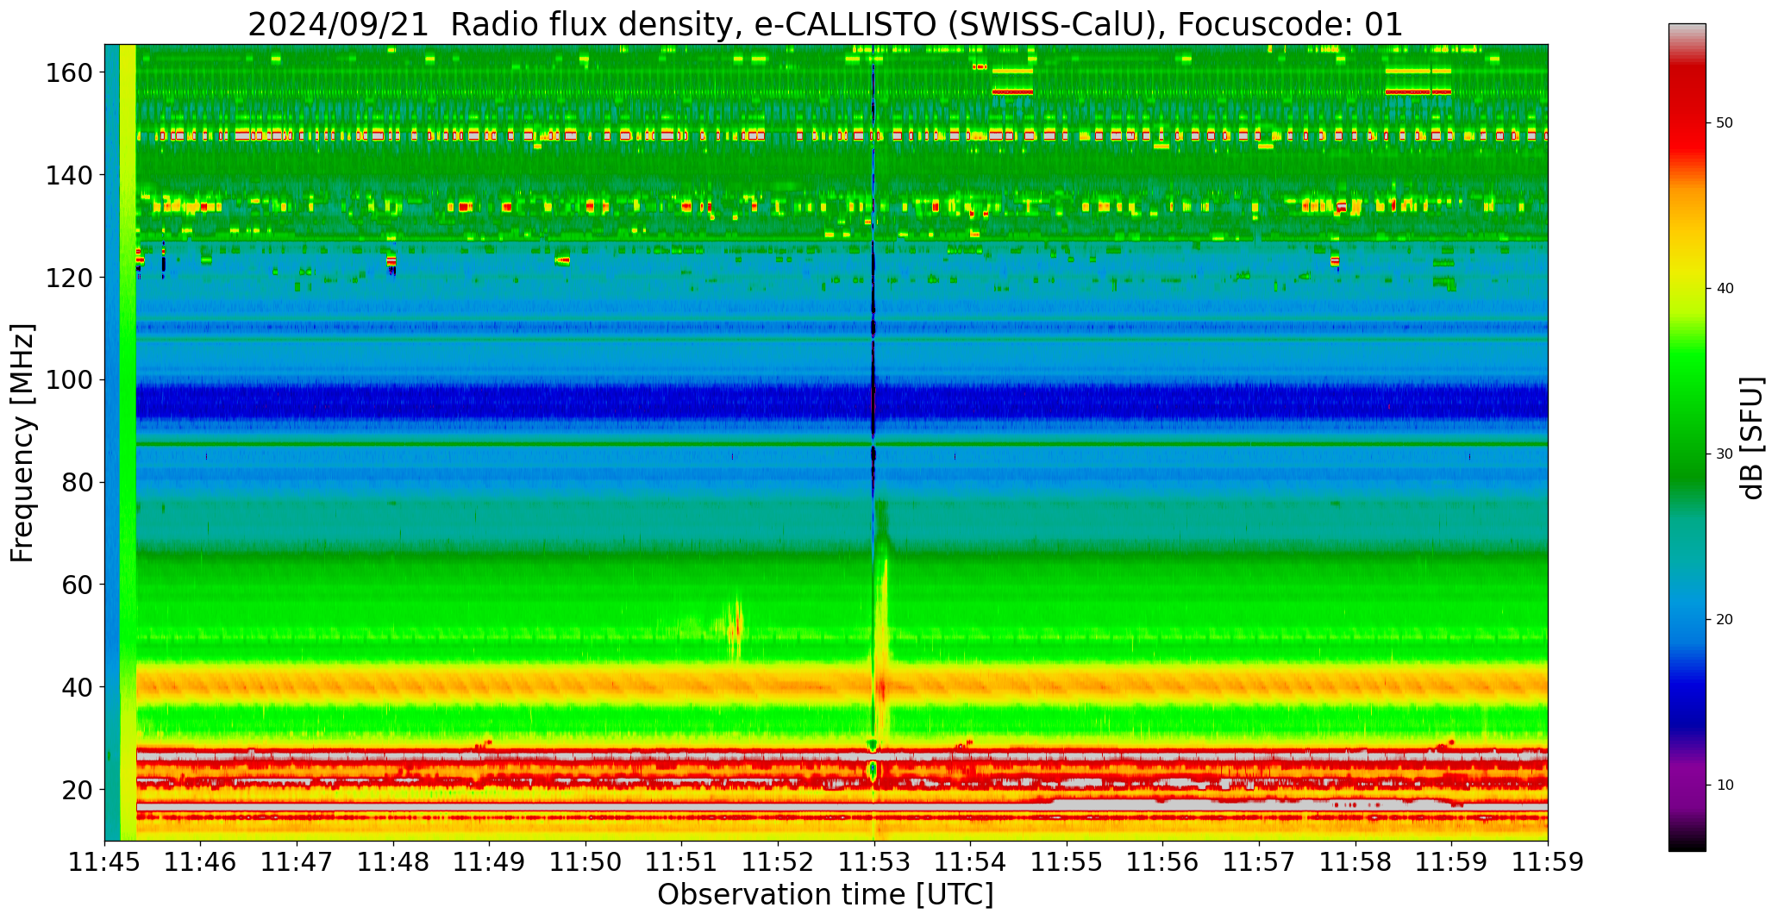
Task: Click the 60 MHz frequency tick label
Action: click(78, 584)
